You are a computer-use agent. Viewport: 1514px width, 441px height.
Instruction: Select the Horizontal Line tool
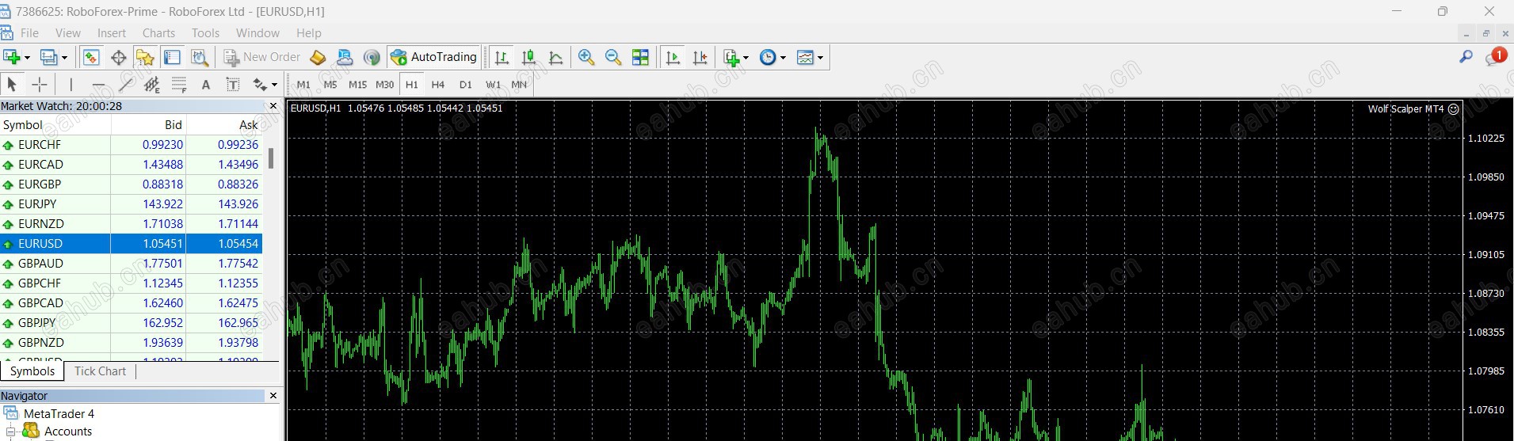pos(98,84)
